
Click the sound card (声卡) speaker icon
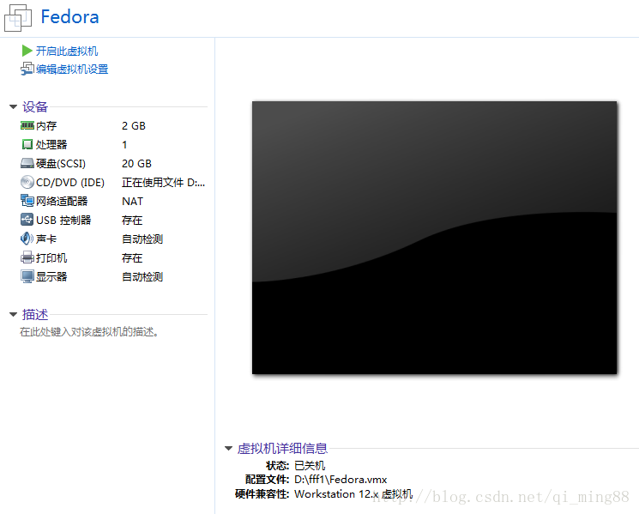pyautogui.click(x=27, y=239)
